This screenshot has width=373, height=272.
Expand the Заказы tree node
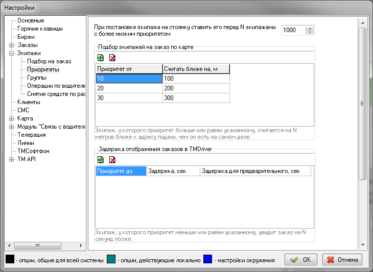[x=12, y=45]
